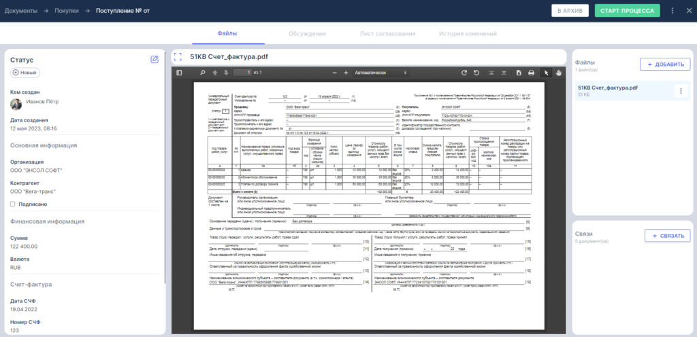
Task: Open file options for 51КВ Счет_фактура.pdf
Action: tap(681, 91)
